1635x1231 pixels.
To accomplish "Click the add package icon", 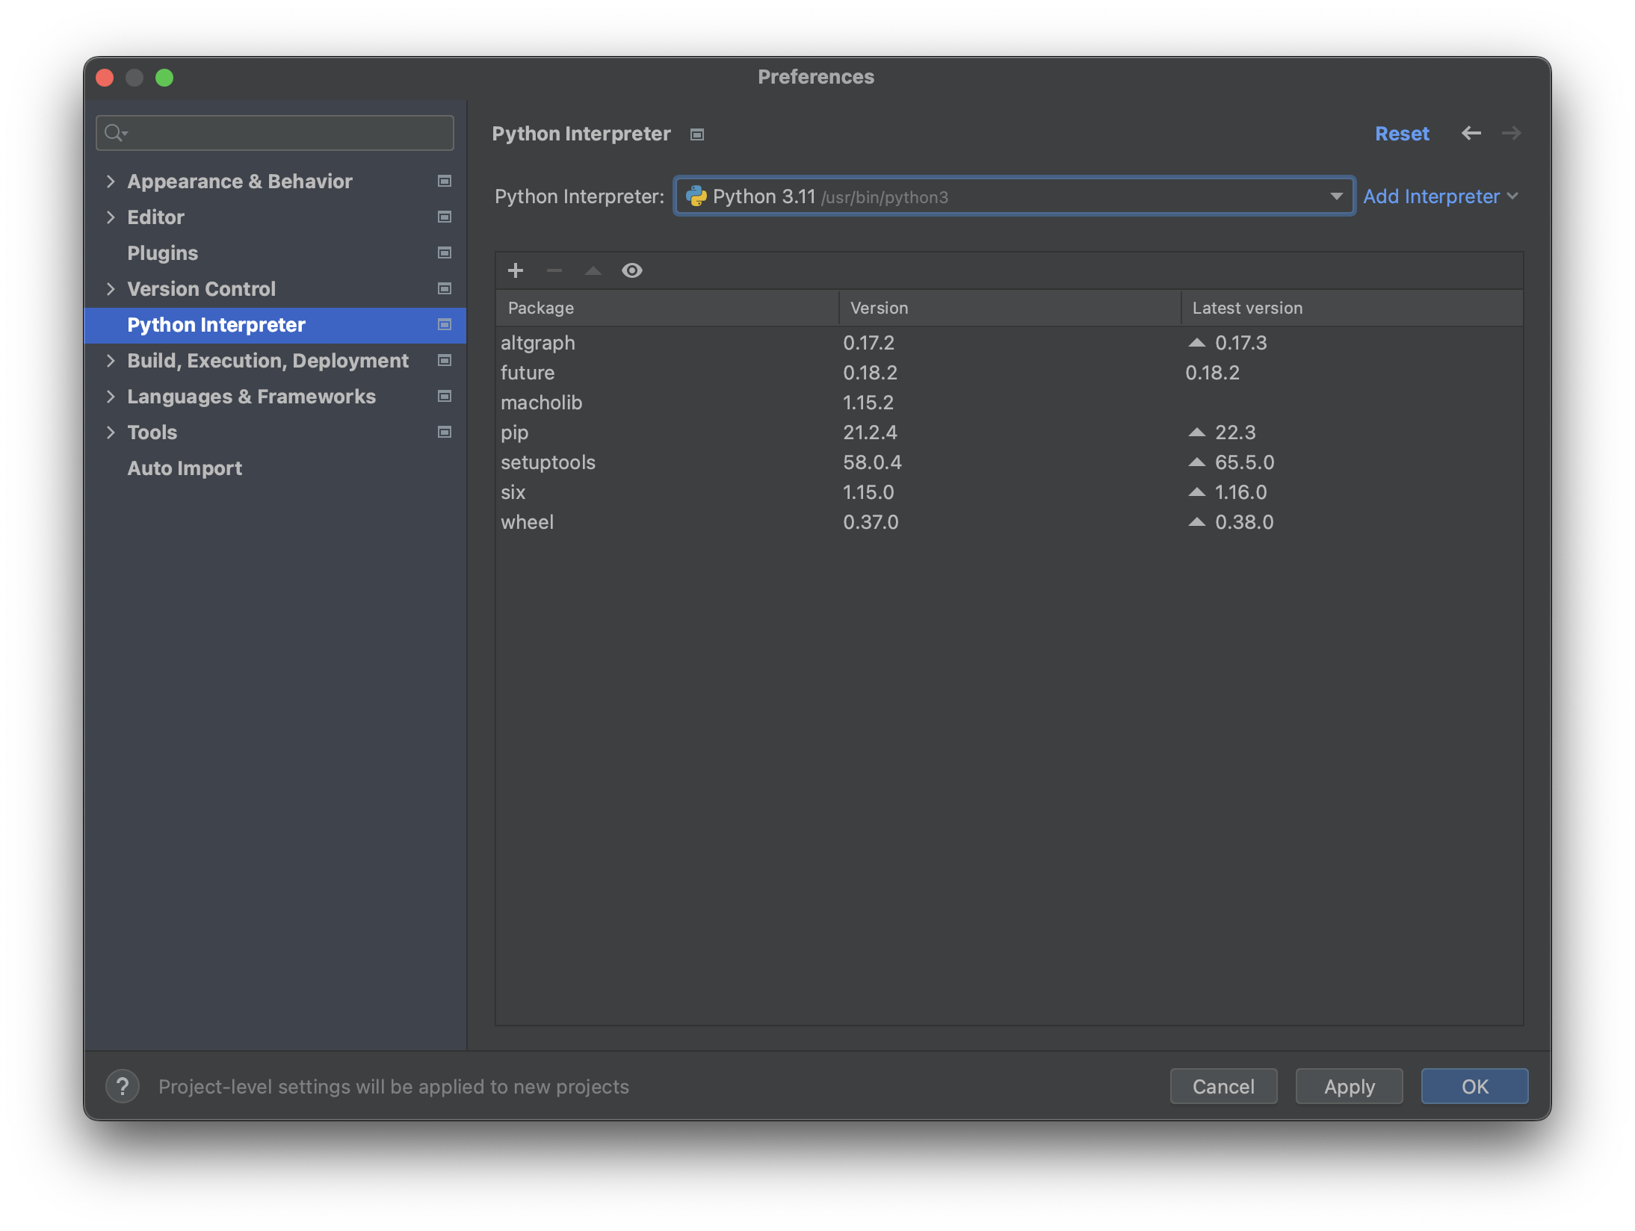I will 515,270.
